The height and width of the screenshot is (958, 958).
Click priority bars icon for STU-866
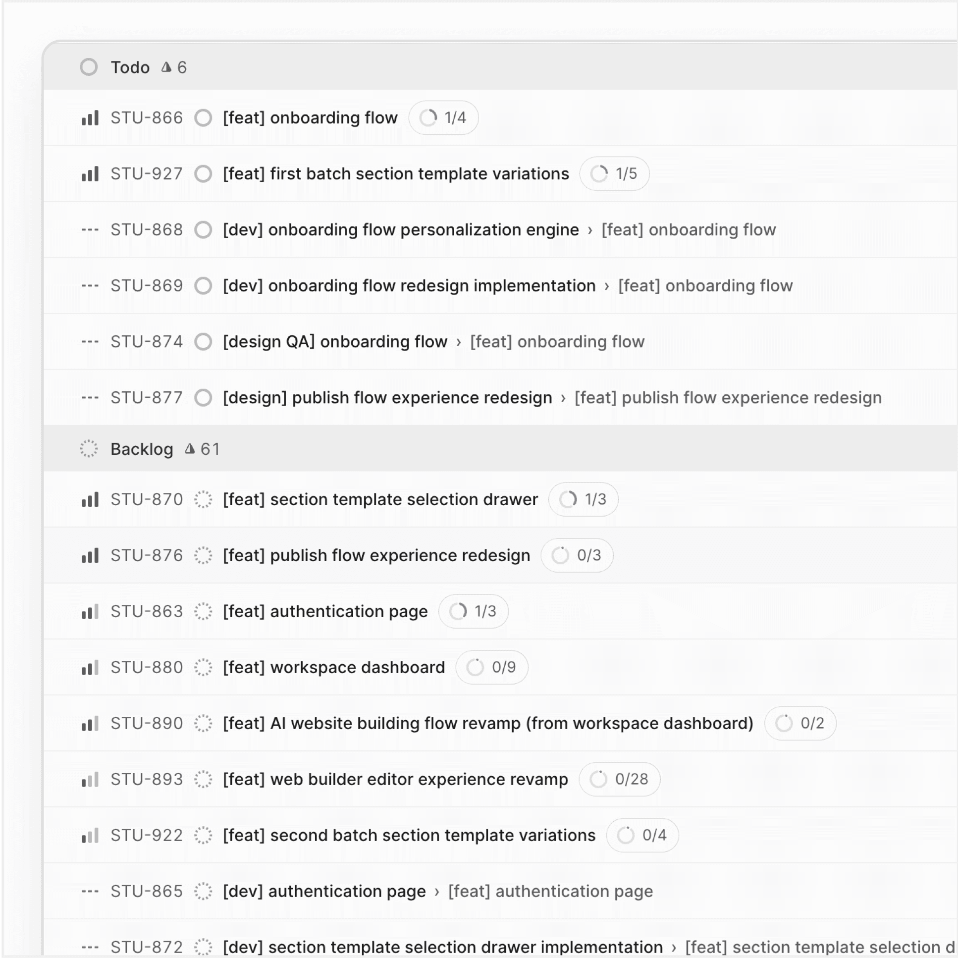click(90, 118)
